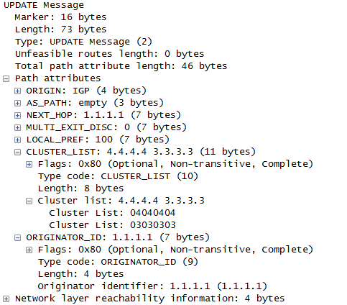Viewport: 347px width, 305px height.
Task: Expand the LOCAL_PREF: 100 attribute
Action: [x=17, y=140]
